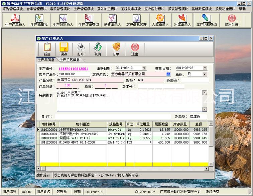Click 规格型号 column header
Screen dimensions: 253x196
click(116, 124)
